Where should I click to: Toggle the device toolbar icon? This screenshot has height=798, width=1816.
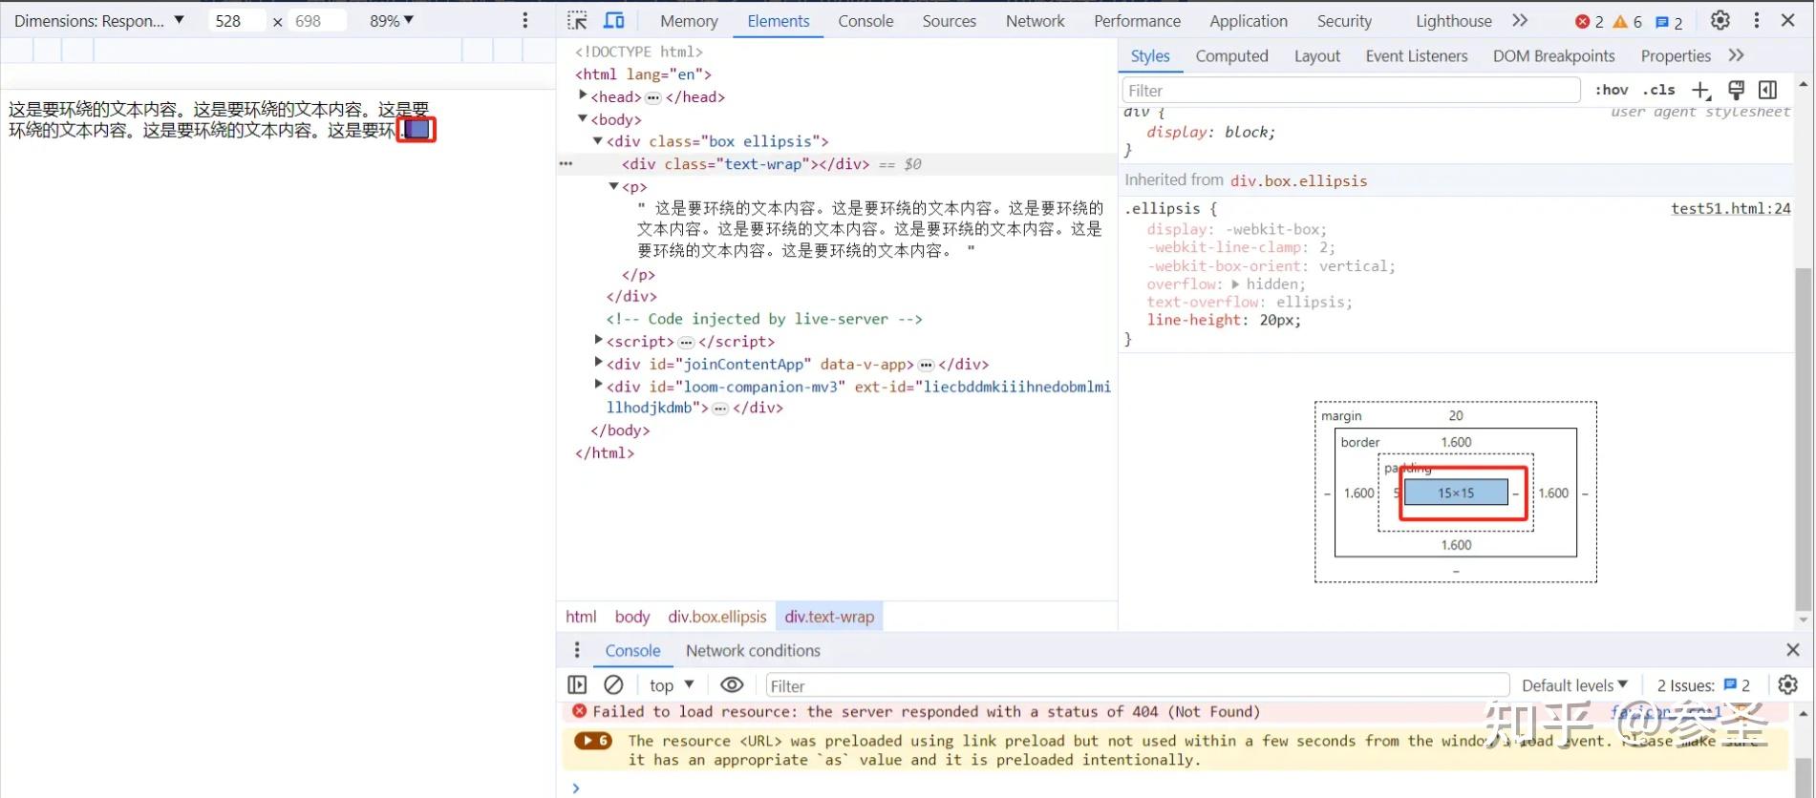(x=614, y=20)
